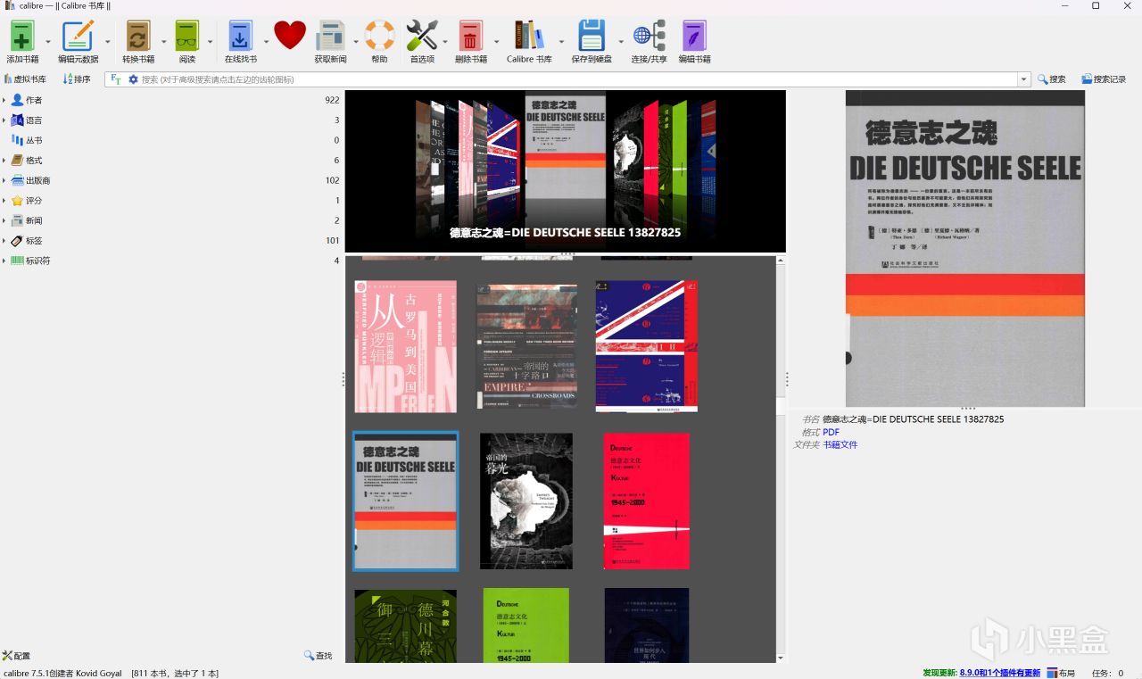Expand the 作者 category arrow
This screenshot has height=679, width=1142.
[4, 100]
